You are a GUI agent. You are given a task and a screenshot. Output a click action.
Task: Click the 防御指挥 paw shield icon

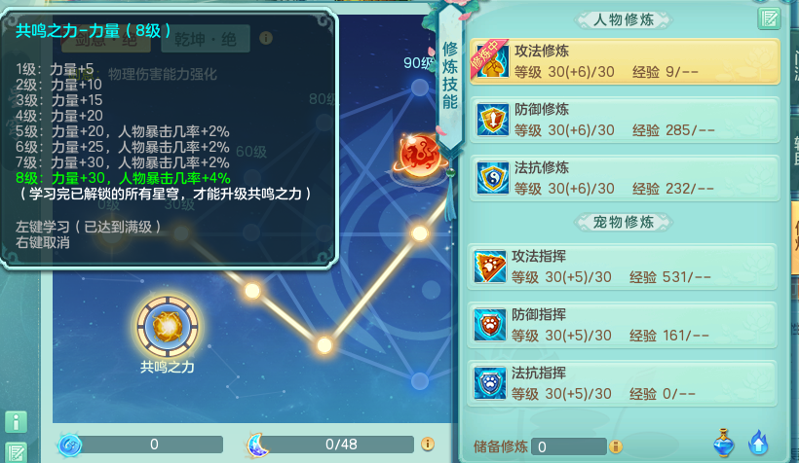click(x=490, y=325)
